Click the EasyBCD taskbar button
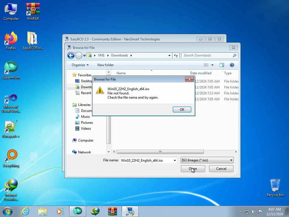289x217 pixels. point(130,211)
